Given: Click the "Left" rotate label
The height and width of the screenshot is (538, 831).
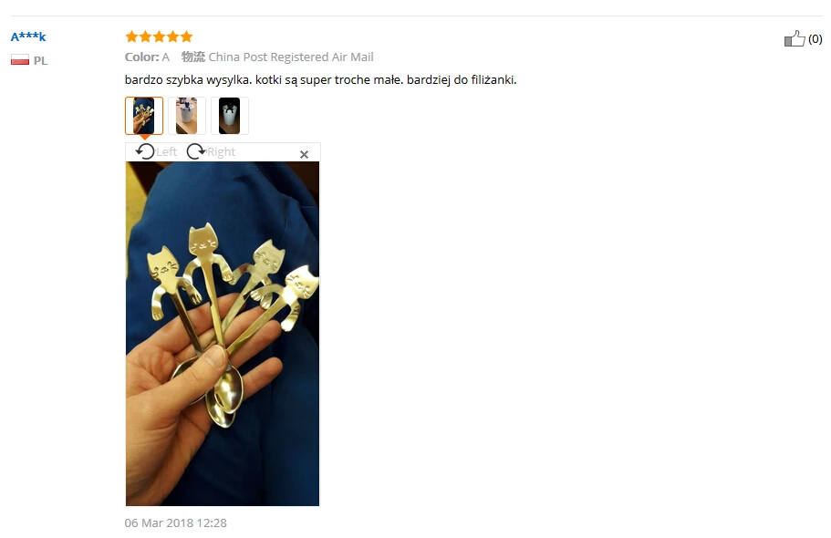Looking at the screenshot, I should point(166,152).
